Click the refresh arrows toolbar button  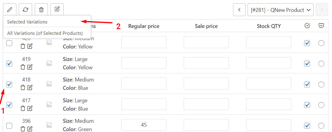pos(25,10)
